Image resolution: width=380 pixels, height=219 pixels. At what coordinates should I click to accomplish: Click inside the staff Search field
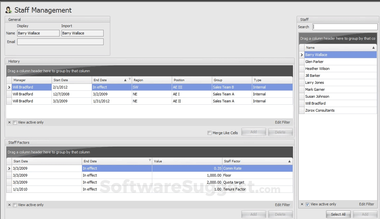click(345, 27)
